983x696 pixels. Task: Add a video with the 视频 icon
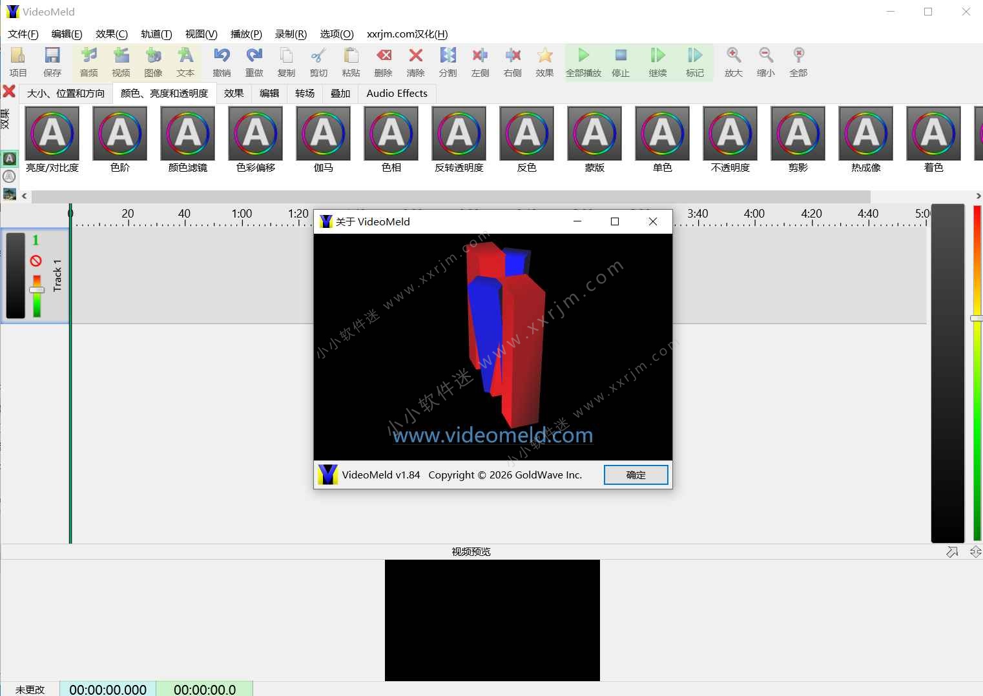121,63
